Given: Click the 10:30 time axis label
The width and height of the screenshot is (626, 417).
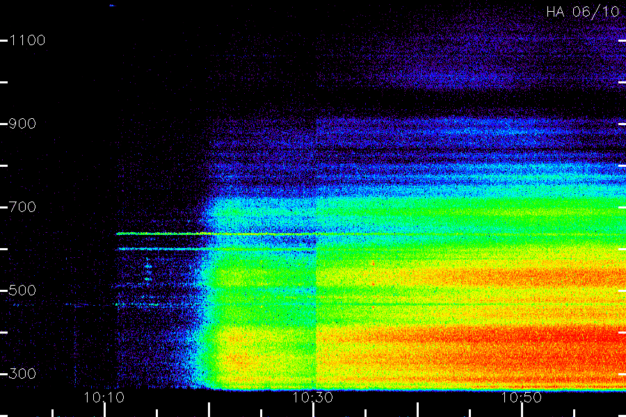Looking at the screenshot, I should click(313, 398).
